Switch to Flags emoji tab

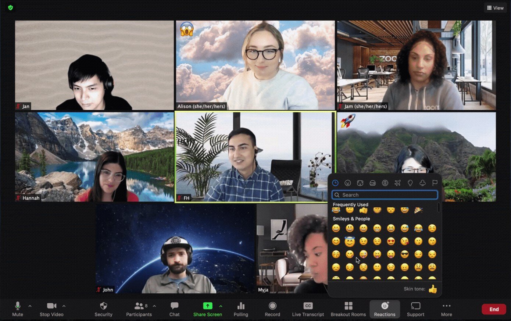pos(435,183)
